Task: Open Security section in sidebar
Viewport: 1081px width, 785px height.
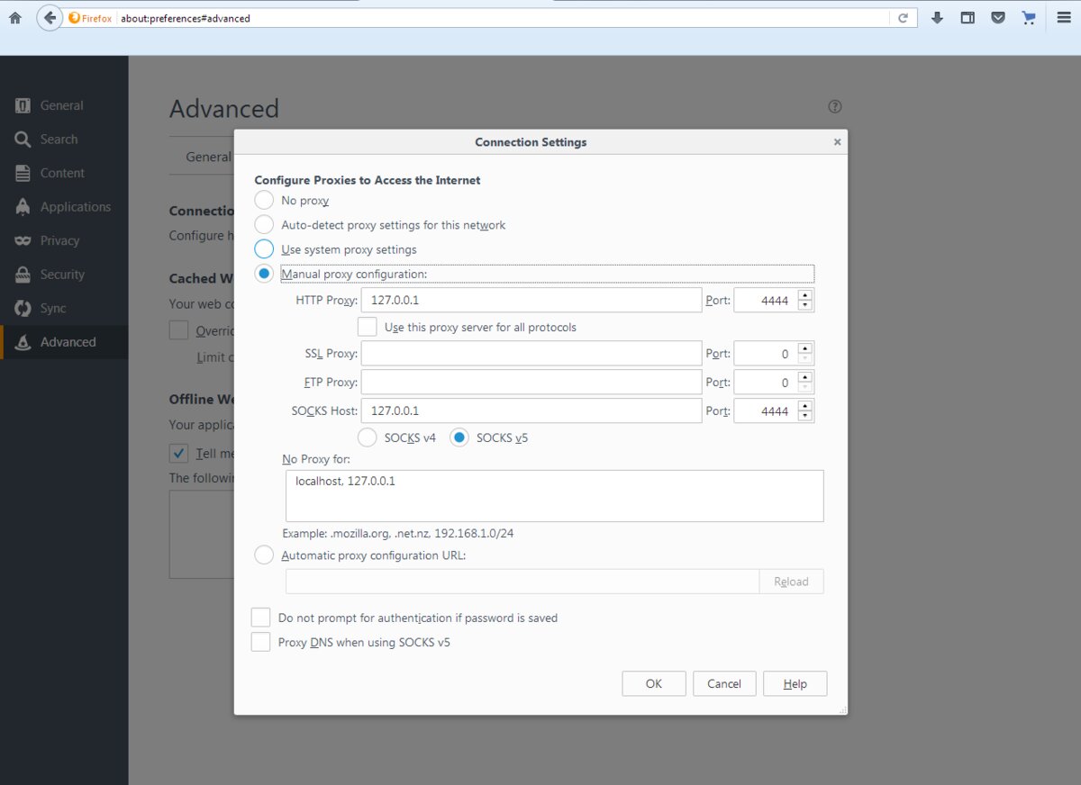Action: coord(62,275)
